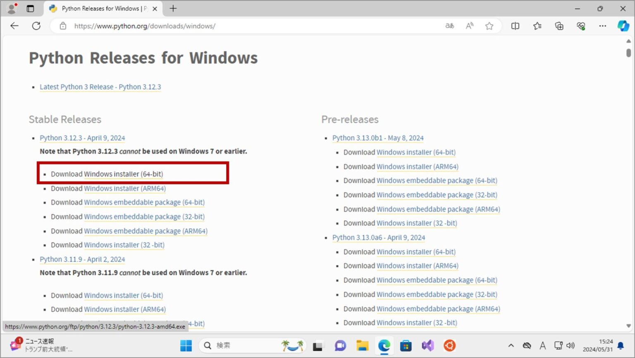Click the browser Back arrow button
This screenshot has height=358, width=635.
pos(14,26)
